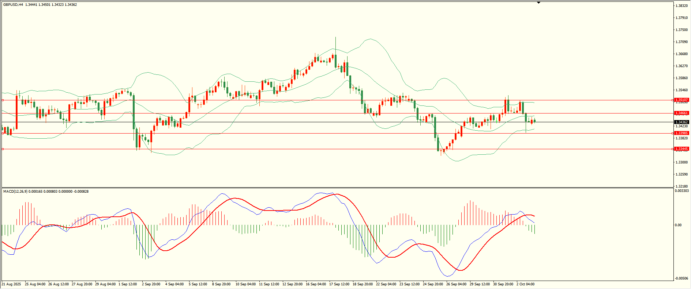Click the red 1.34661 price label
Image resolution: width=691 pixels, height=289 pixels.
pyautogui.click(x=681, y=113)
